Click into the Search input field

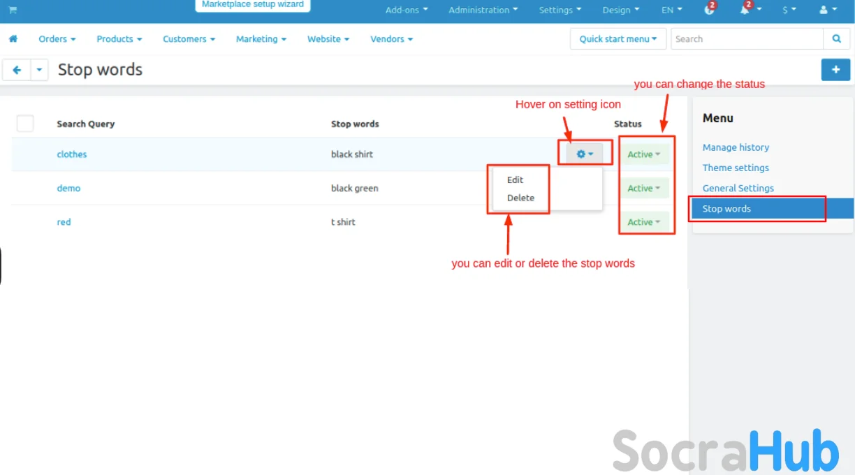(746, 39)
